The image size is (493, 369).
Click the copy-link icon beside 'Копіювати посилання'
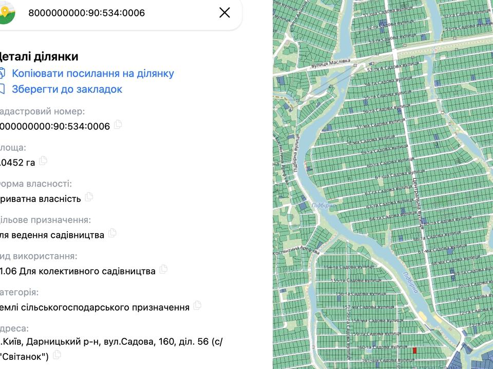tap(2, 73)
